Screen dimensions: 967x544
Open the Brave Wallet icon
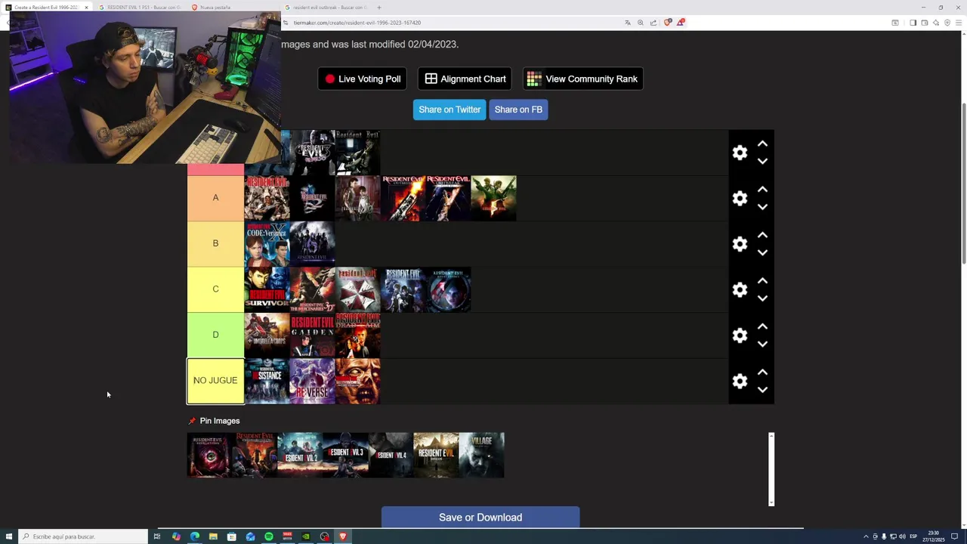924,23
